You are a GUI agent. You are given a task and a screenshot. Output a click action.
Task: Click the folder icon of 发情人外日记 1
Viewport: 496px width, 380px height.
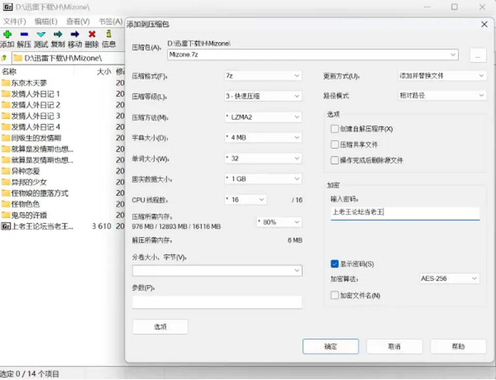pyautogui.click(x=6, y=94)
